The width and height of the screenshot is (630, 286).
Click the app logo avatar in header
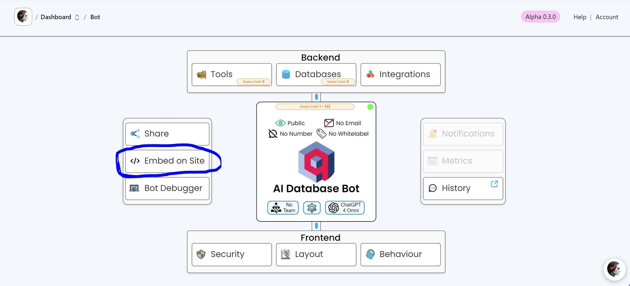point(23,17)
